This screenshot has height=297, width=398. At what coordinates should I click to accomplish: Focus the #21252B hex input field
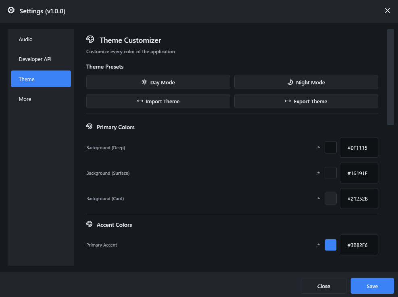coord(359,199)
